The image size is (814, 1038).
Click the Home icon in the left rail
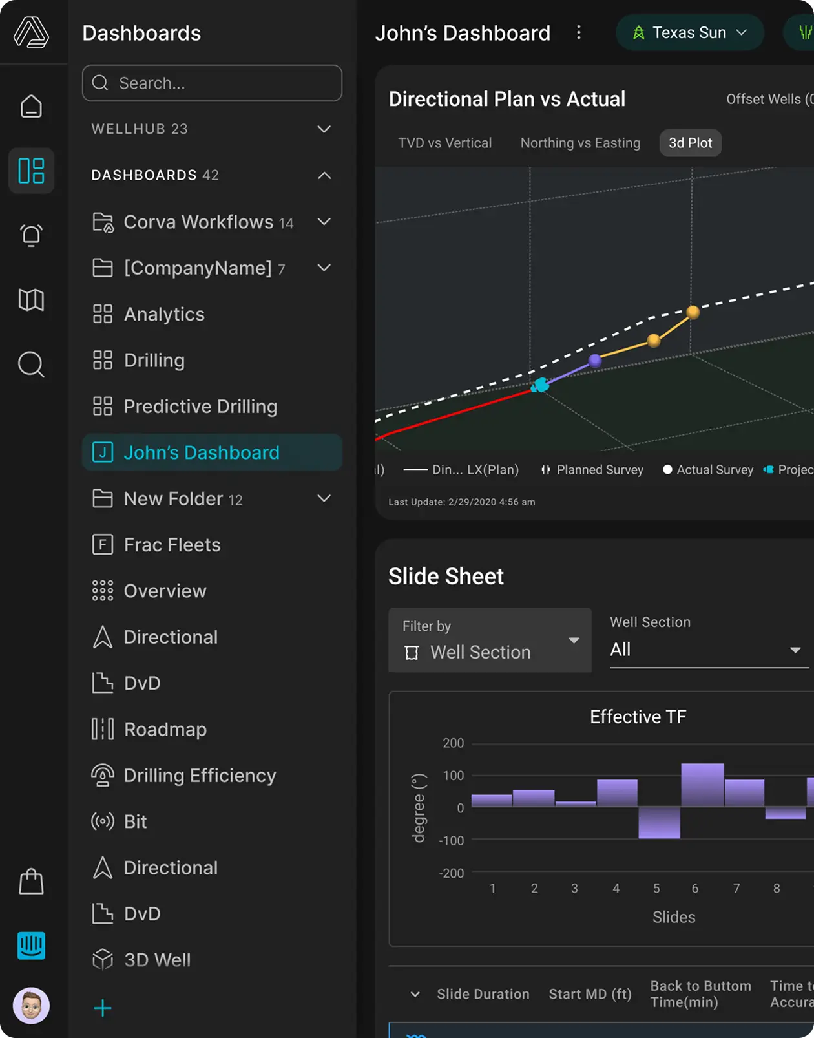[31, 107]
